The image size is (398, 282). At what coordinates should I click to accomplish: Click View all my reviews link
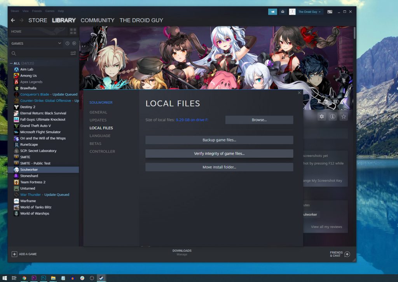(x=326, y=227)
